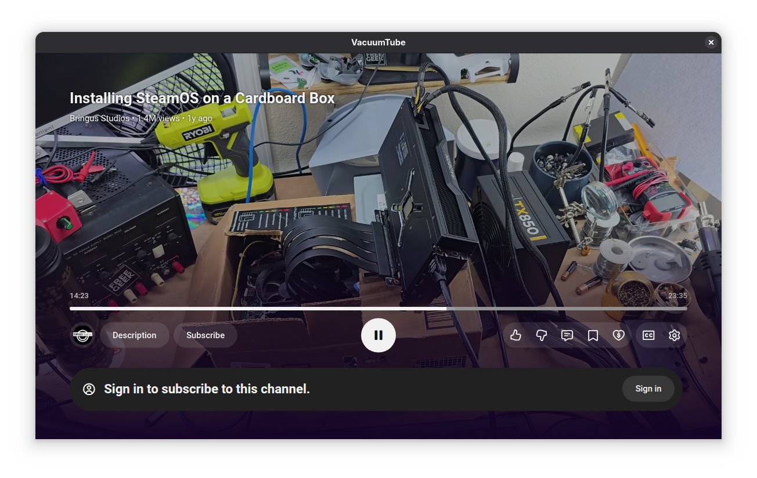Close the VacuumTube window
Image resolution: width=757 pixels, height=478 pixels.
(x=711, y=42)
